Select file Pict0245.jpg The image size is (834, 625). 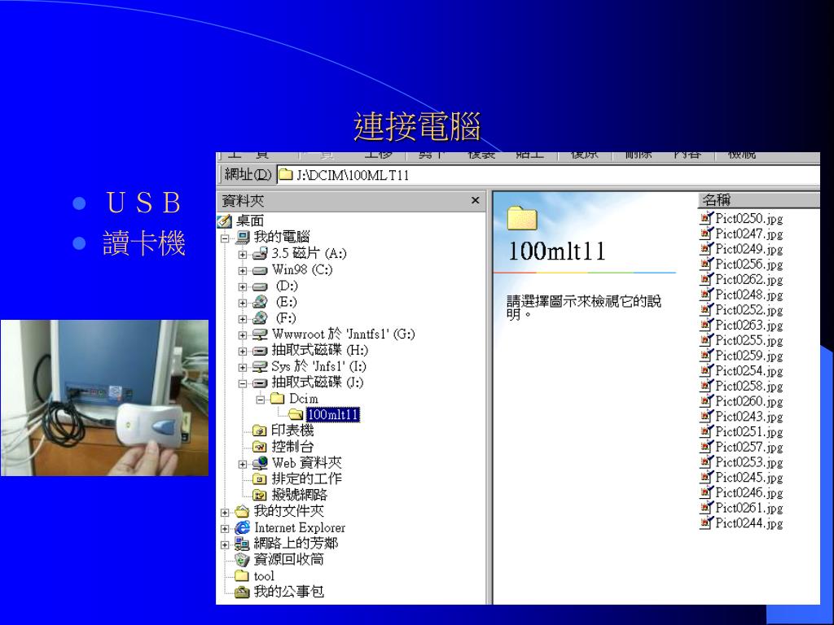[742, 477]
